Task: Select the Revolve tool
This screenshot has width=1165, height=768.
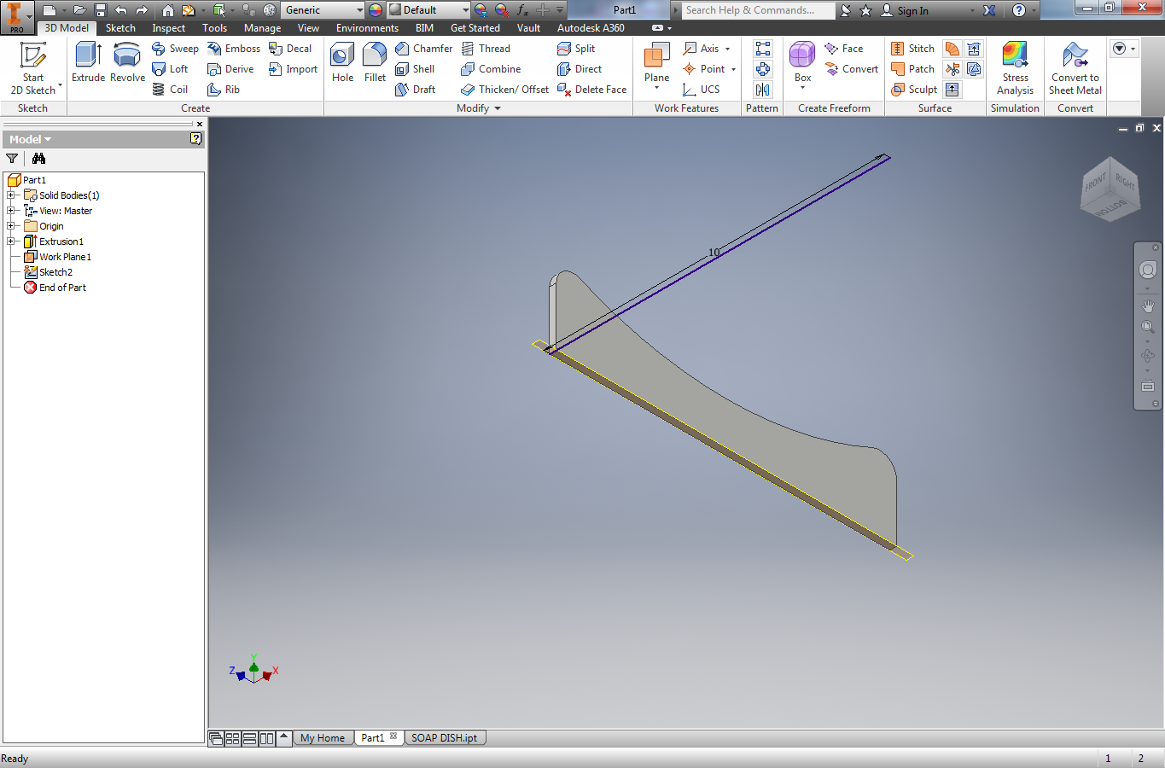Action: (127, 62)
